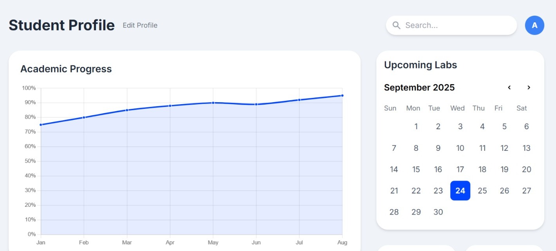The width and height of the screenshot is (556, 251).
Task: Go to previous month in calendar
Action: [509, 87]
